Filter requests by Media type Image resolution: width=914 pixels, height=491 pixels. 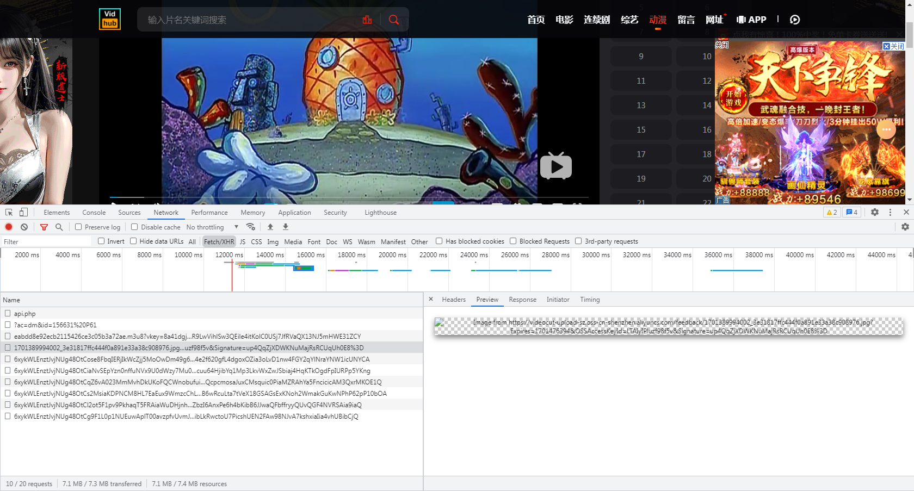coord(293,241)
